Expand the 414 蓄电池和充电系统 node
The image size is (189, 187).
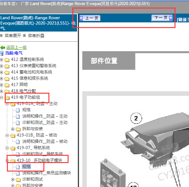1,72
